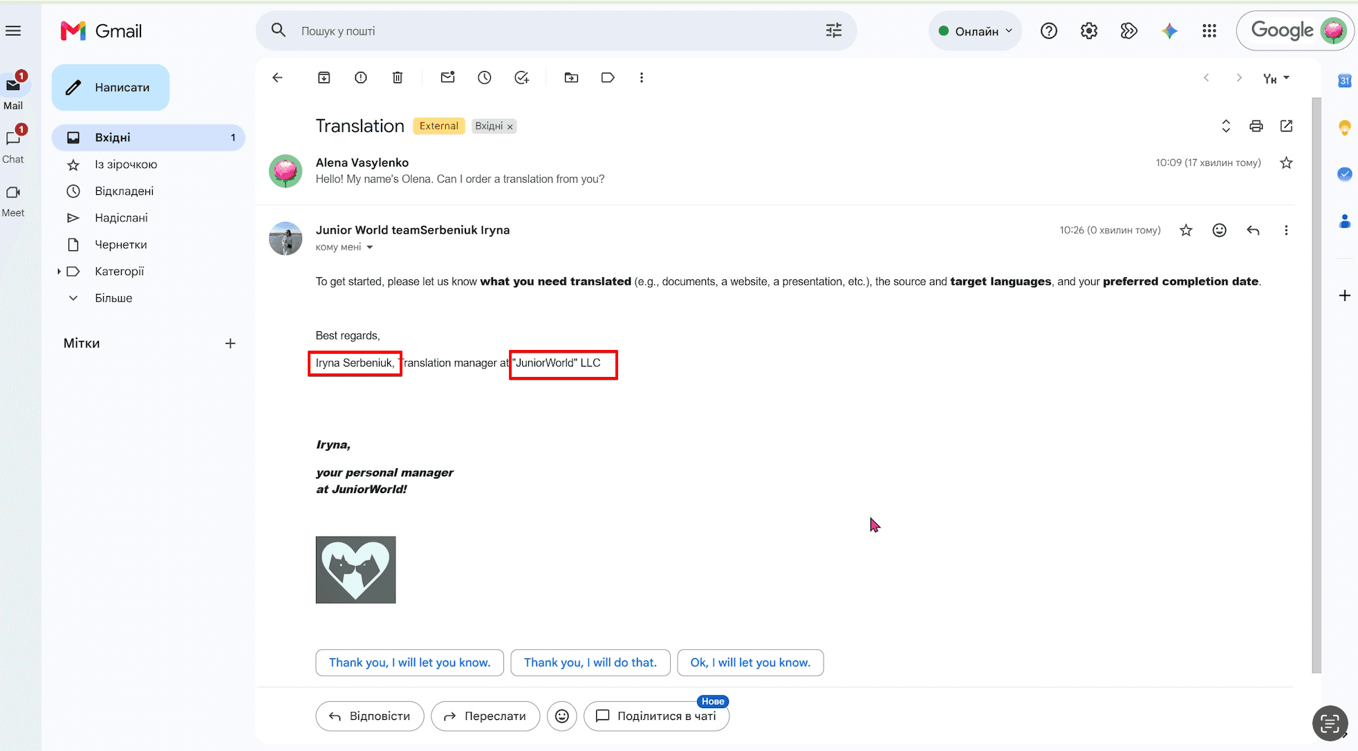This screenshot has width=1358, height=751.
Task: Expand recipient details next to кому мені
Action: [x=370, y=248]
